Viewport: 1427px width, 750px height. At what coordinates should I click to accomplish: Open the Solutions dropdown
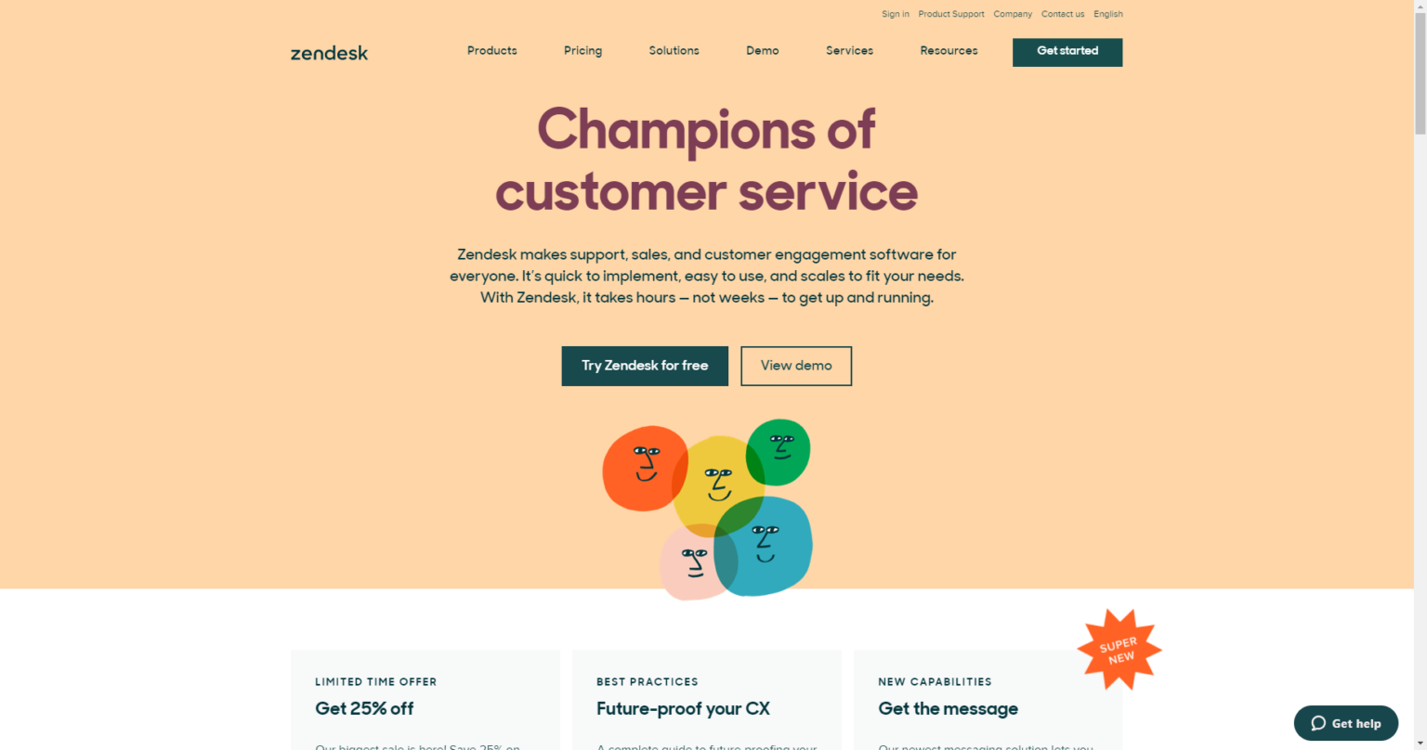click(674, 51)
